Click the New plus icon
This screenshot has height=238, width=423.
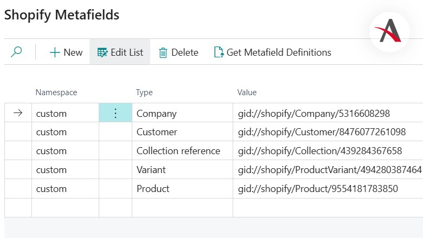click(54, 52)
